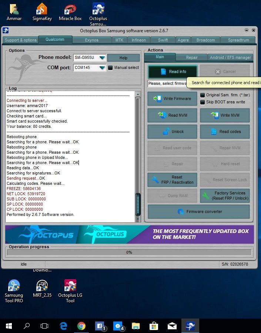261x333 pixels.
Task: Click the Octoplus app icon in the taskbar
Action: pos(190,326)
